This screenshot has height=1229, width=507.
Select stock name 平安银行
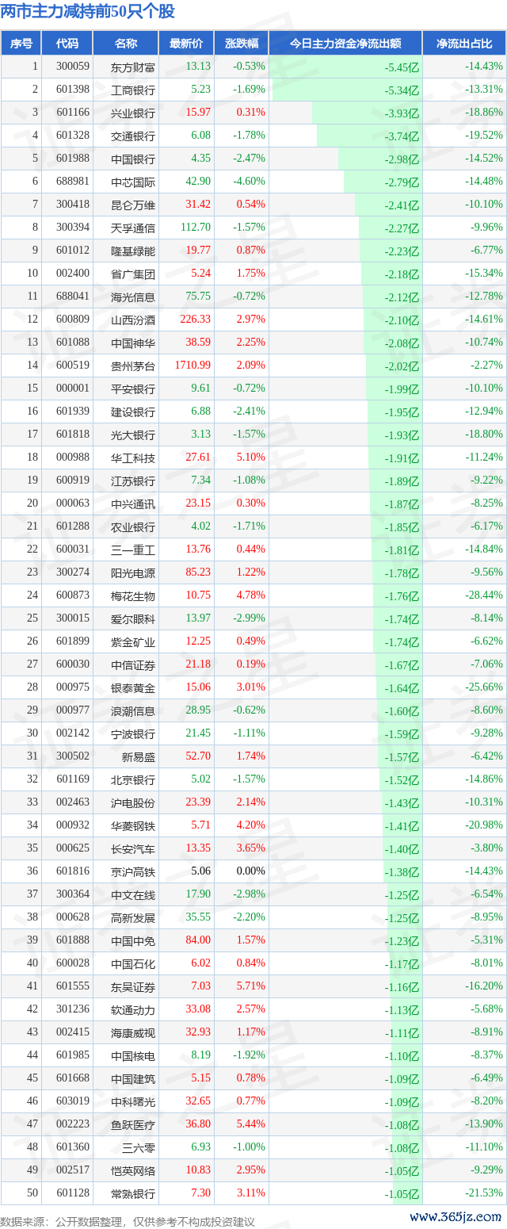point(133,389)
